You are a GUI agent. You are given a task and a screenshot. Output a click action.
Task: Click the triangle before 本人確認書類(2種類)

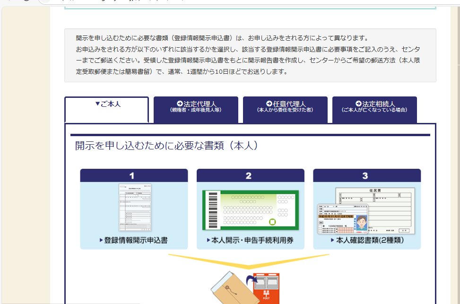pyautogui.click(x=333, y=240)
